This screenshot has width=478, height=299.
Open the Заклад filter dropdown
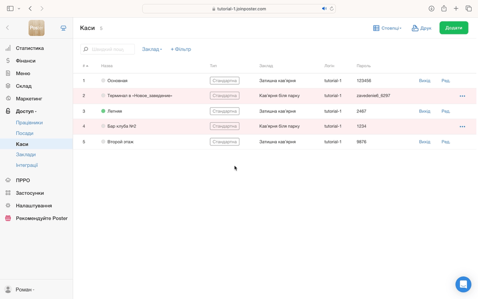[152, 49]
